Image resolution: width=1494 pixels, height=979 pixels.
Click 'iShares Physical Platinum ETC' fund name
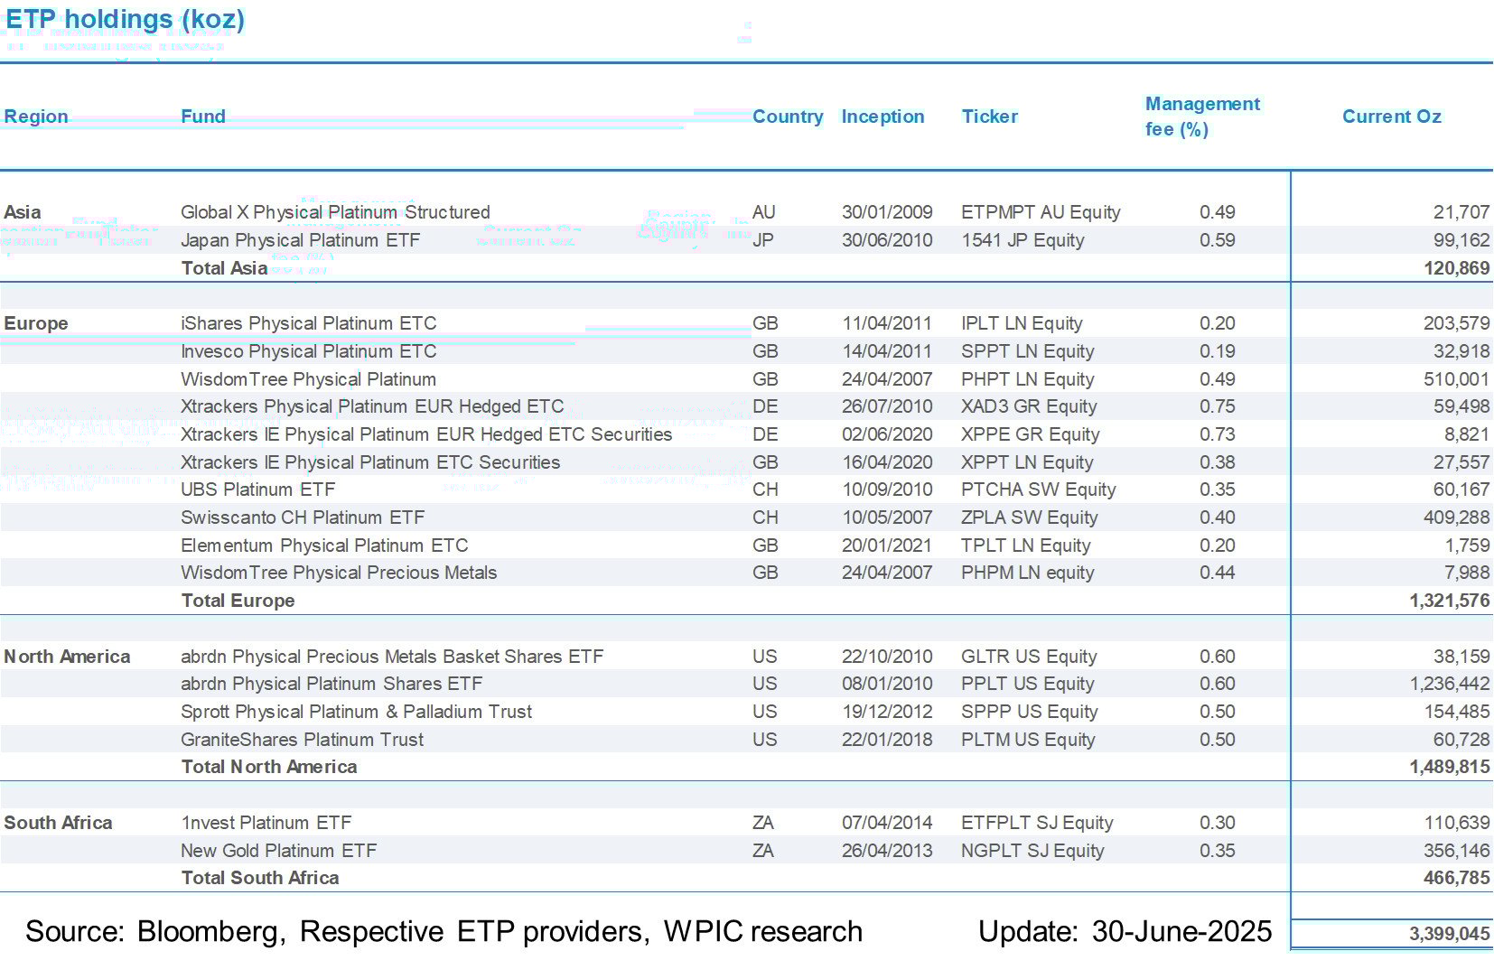pos(308,323)
